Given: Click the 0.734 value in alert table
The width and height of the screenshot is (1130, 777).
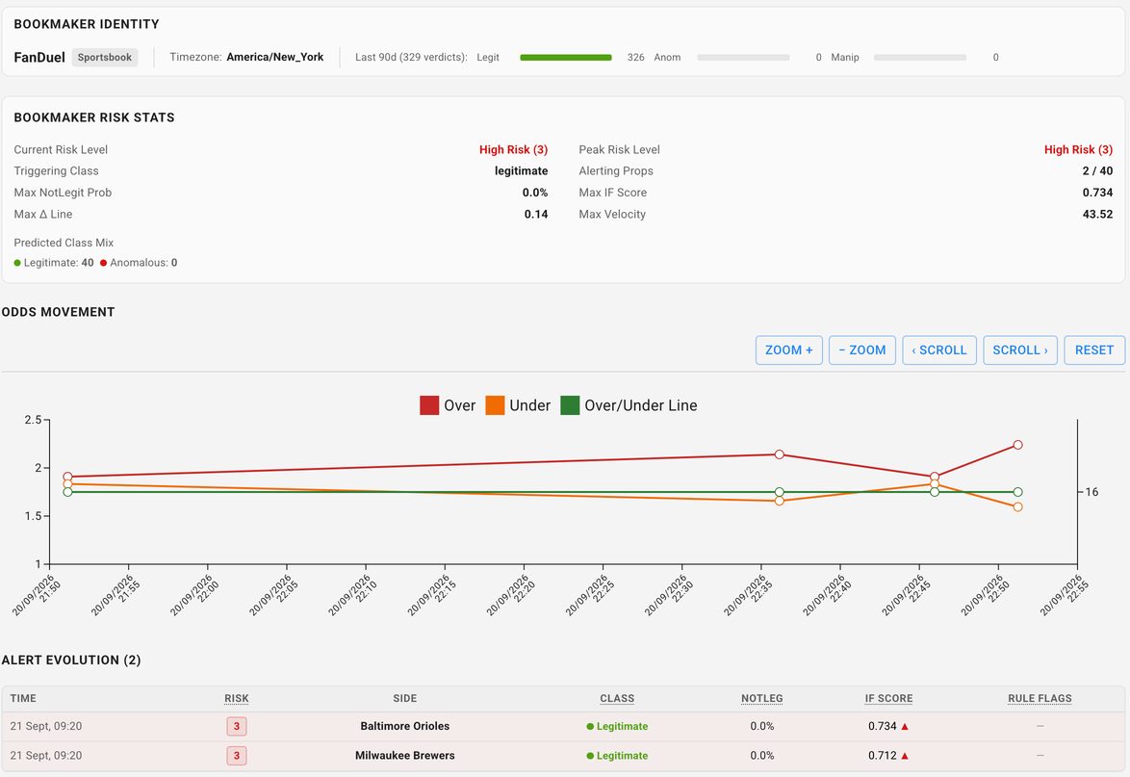Looking at the screenshot, I should click(882, 727).
